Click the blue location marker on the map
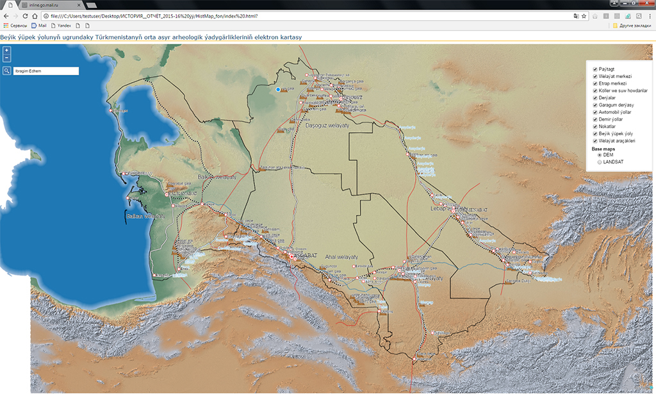 click(x=278, y=90)
